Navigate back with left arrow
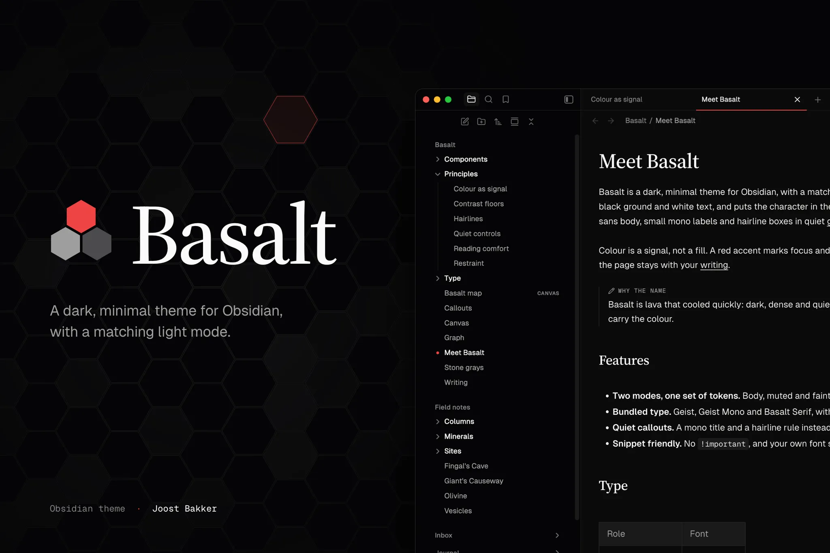Viewport: 830px width, 553px height. tap(595, 121)
